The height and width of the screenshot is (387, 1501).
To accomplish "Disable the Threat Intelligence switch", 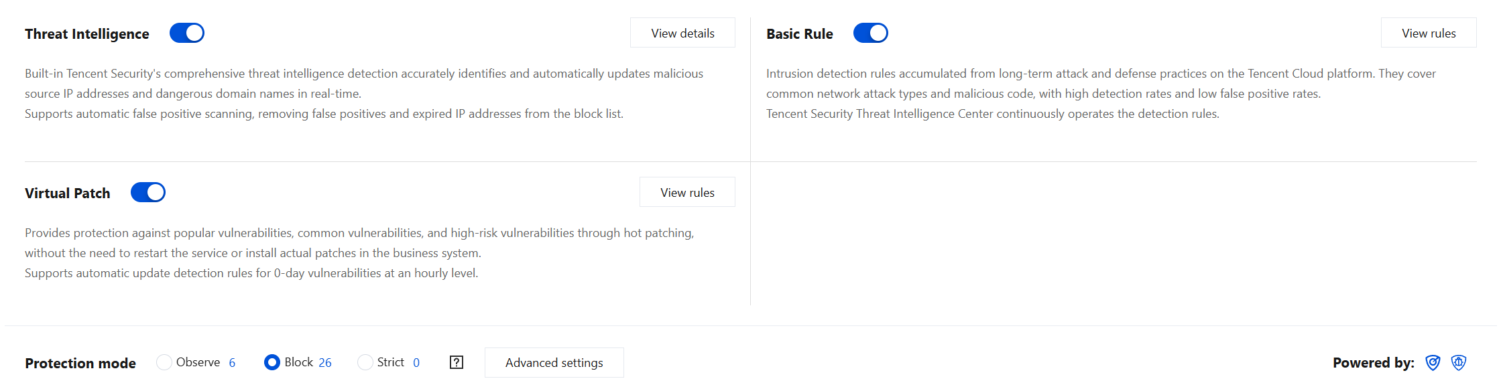I will 187,33.
